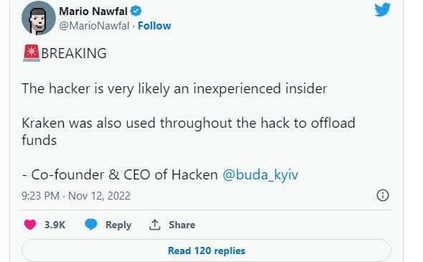Open the Twitter bird logo
This screenshot has height=262, width=423.
click(x=382, y=10)
